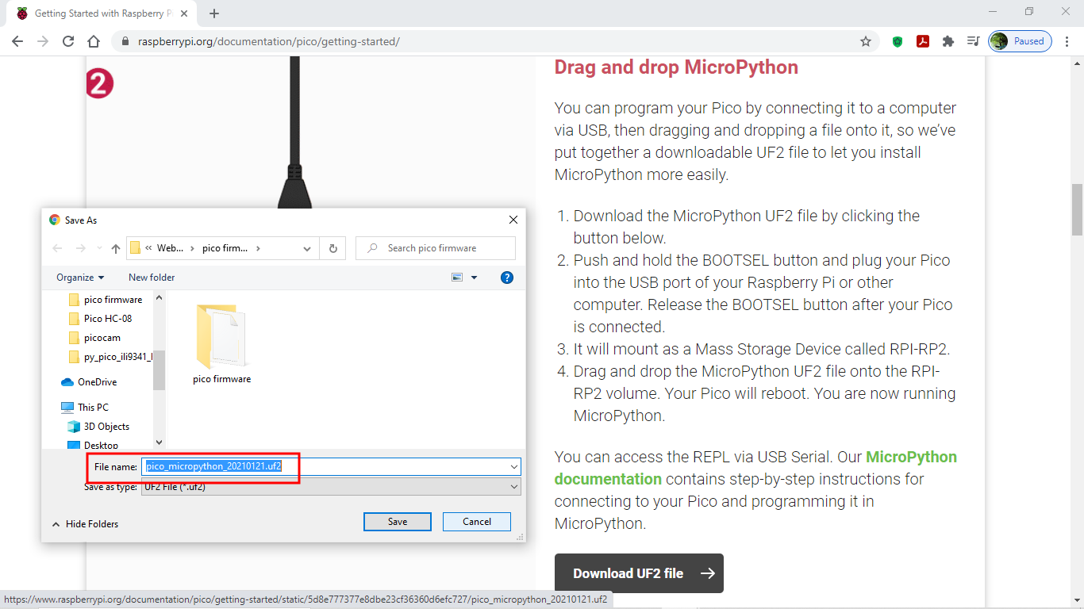Open the view options dropdown arrow

(475, 278)
